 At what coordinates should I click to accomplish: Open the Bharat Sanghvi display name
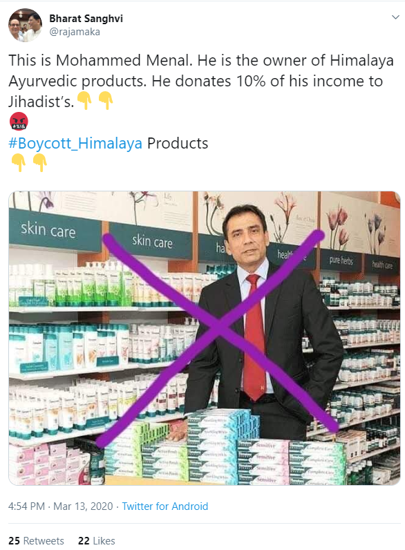(x=86, y=19)
